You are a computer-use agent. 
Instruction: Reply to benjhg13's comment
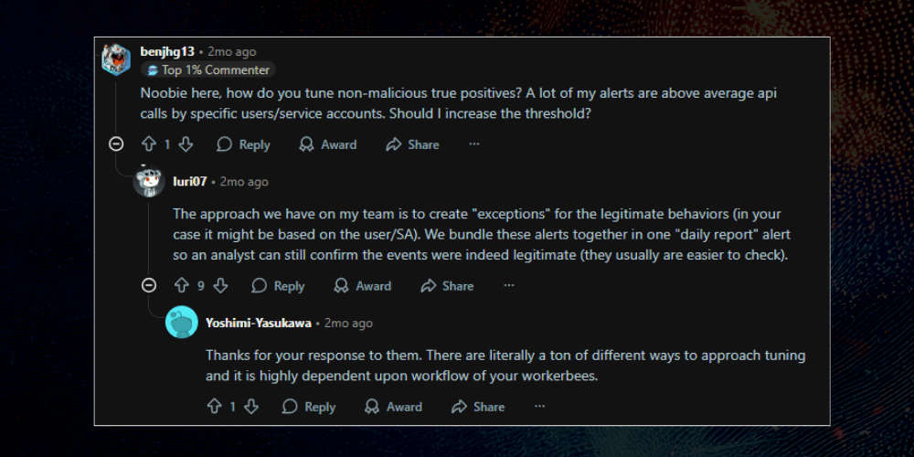pyautogui.click(x=243, y=144)
